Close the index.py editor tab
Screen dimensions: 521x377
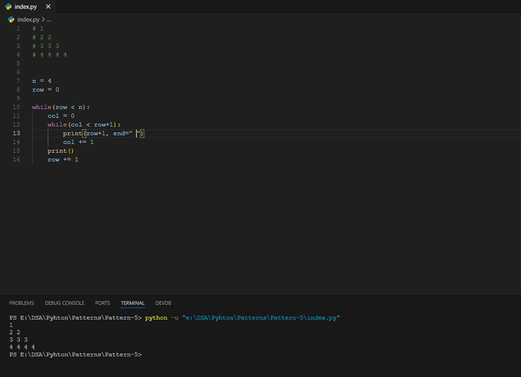pos(48,6)
